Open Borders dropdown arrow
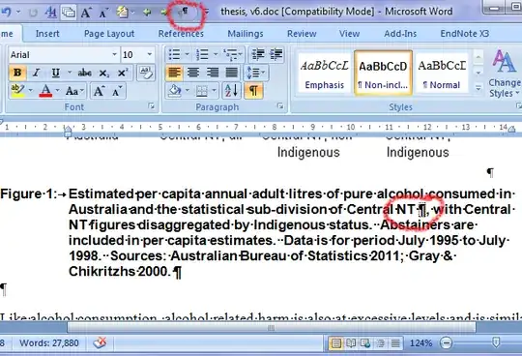 pyautogui.click(x=214, y=91)
